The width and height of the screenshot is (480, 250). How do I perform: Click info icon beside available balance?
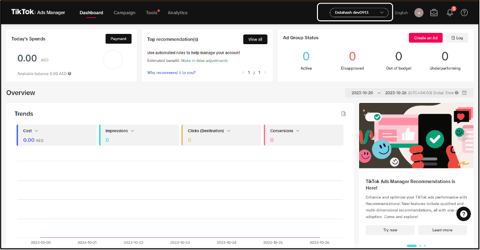(x=70, y=74)
